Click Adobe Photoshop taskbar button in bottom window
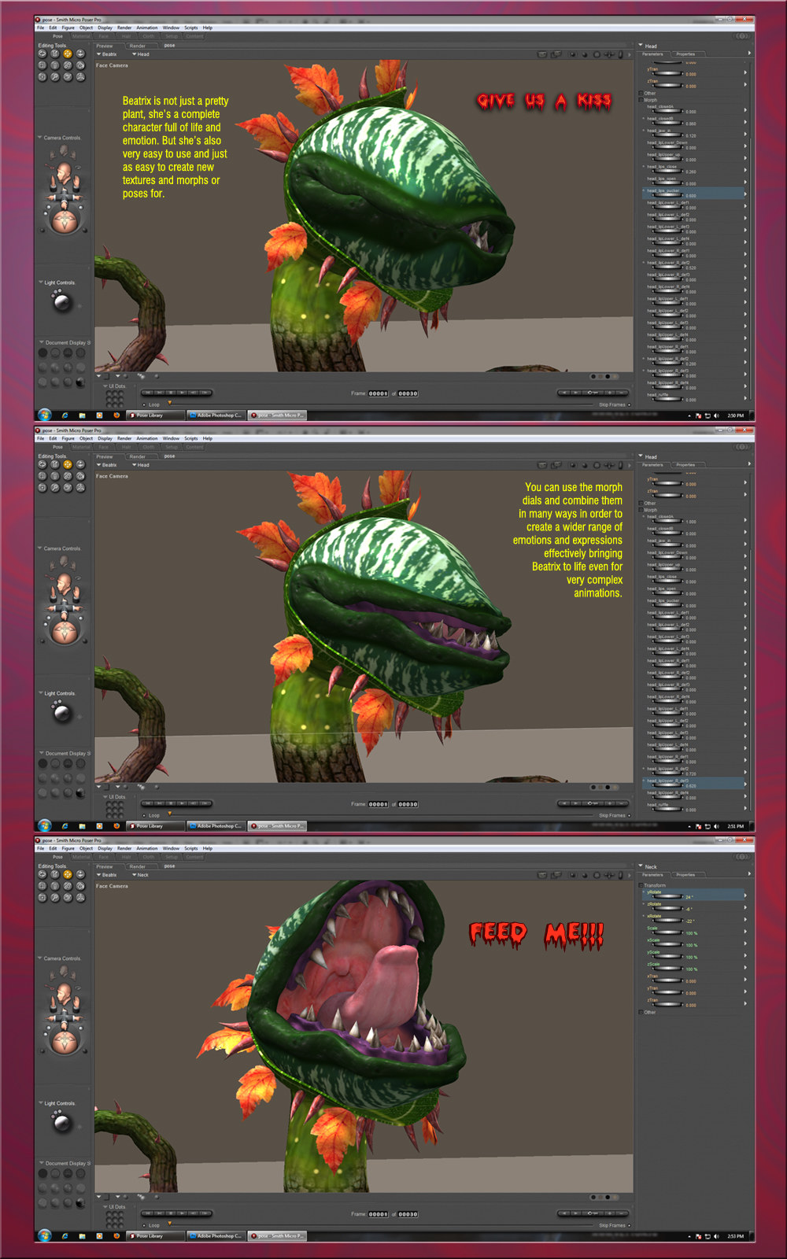The height and width of the screenshot is (1259, 787). pos(216,1235)
